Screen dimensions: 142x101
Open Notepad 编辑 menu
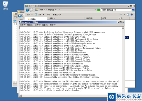click(x=30, y=25)
